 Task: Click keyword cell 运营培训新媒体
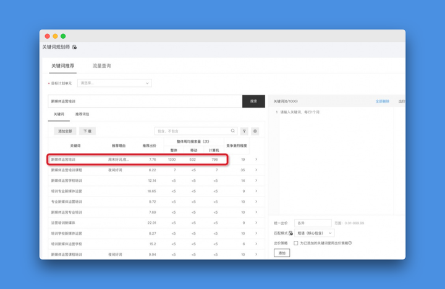(63, 223)
